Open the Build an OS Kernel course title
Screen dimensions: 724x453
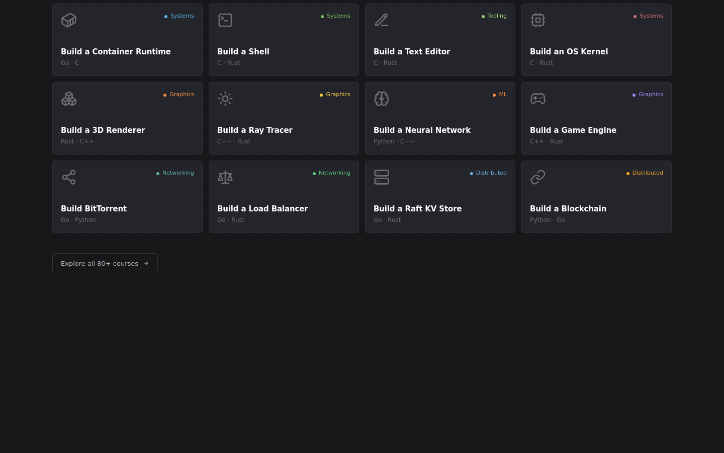[x=569, y=51]
